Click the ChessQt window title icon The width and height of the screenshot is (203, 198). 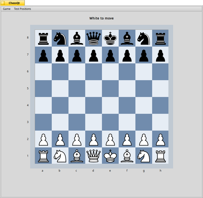pyautogui.click(x=3, y=3)
